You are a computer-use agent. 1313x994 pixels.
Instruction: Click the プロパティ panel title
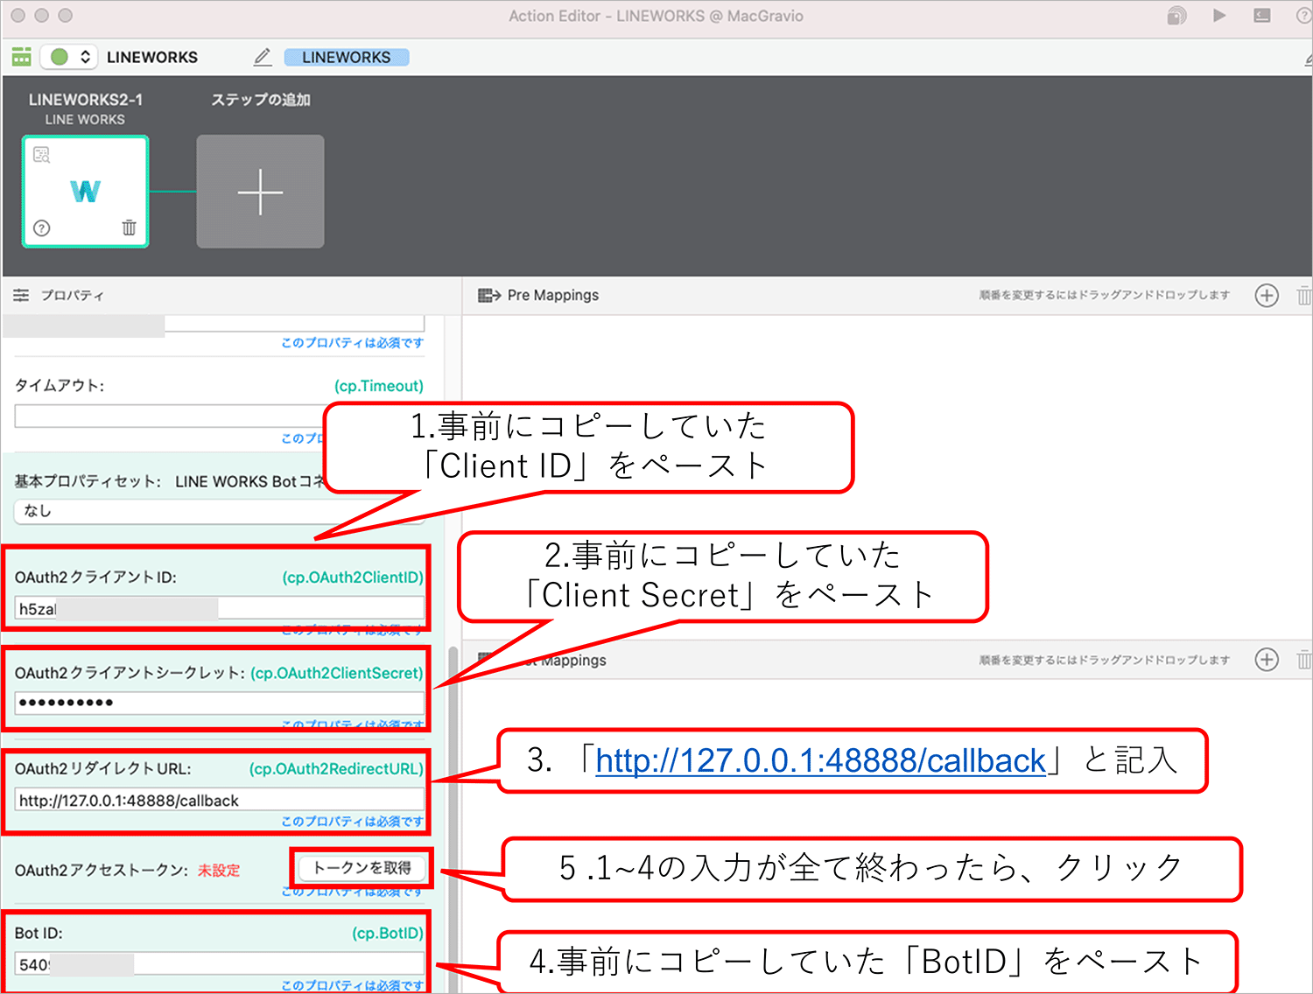73,296
